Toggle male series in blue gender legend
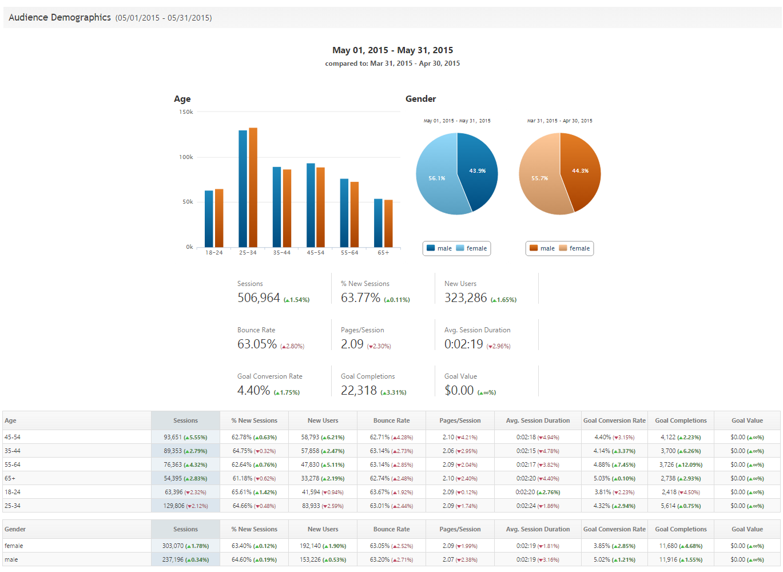 [x=439, y=248]
